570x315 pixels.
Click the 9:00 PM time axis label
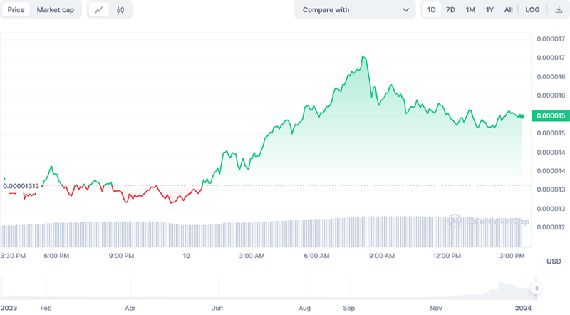(121, 256)
